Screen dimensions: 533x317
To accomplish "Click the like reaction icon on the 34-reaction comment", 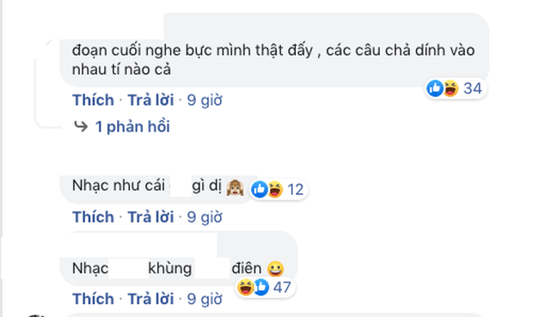I will tap(435, 88).
